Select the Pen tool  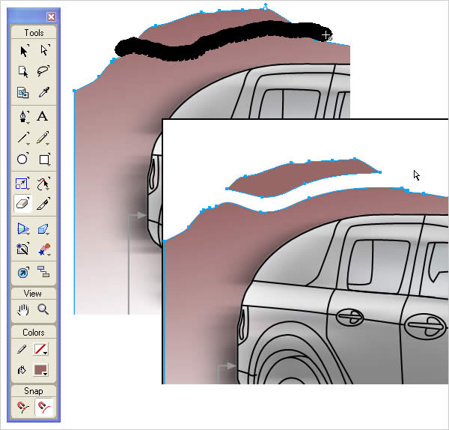click(x=23, y=117)
